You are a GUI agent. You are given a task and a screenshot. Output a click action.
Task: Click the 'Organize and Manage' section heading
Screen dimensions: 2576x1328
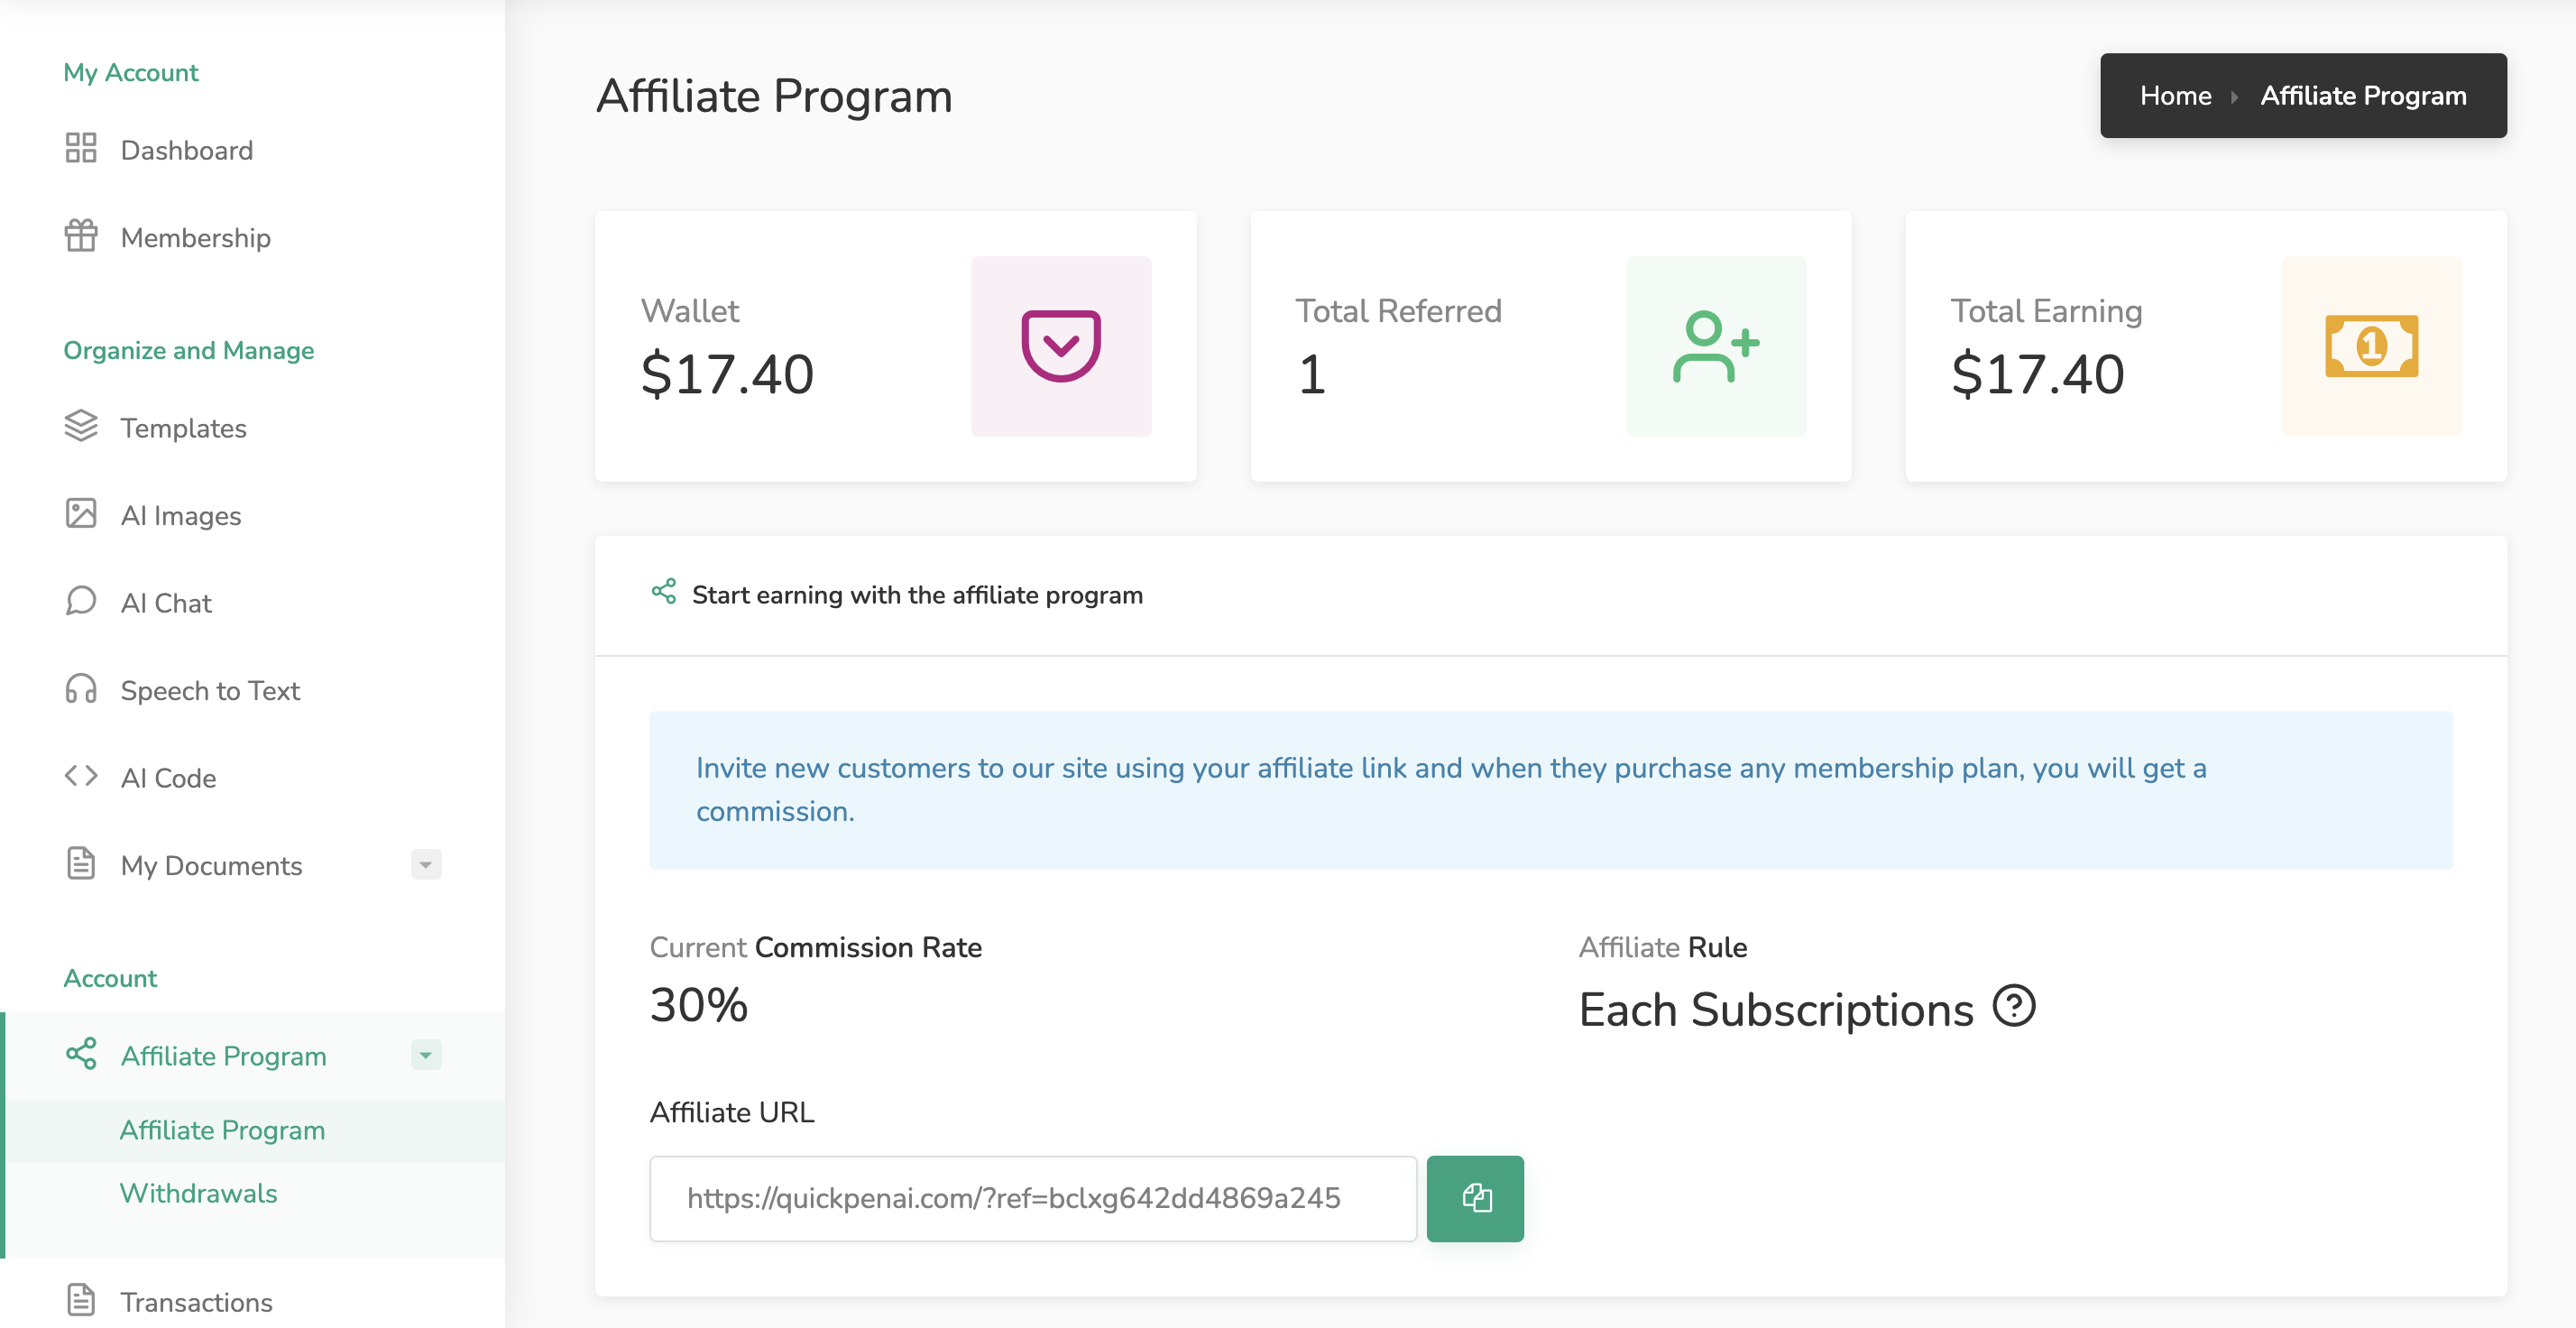pos(188,350)
